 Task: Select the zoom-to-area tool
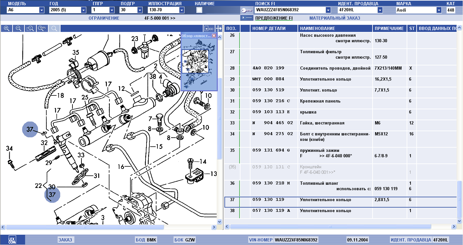pyautogui.click(x=30, y=28)
